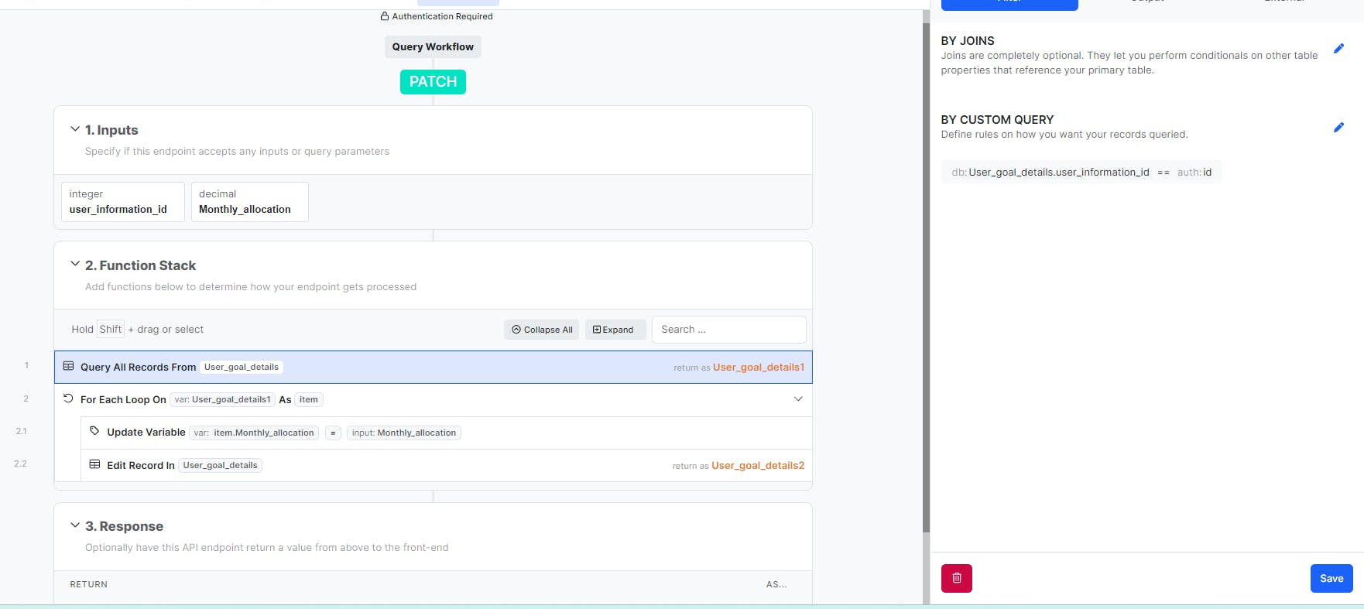Screen dimensions: 1364x609
Task: Select the decimal Monthly_allocation input
Action: 249,202
